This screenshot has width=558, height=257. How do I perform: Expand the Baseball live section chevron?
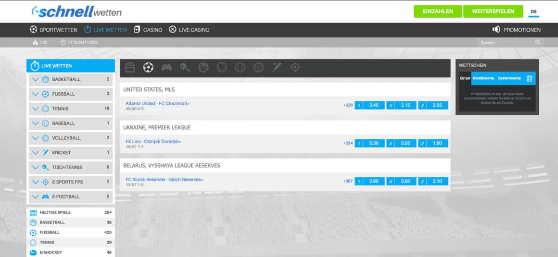[35, 123]
